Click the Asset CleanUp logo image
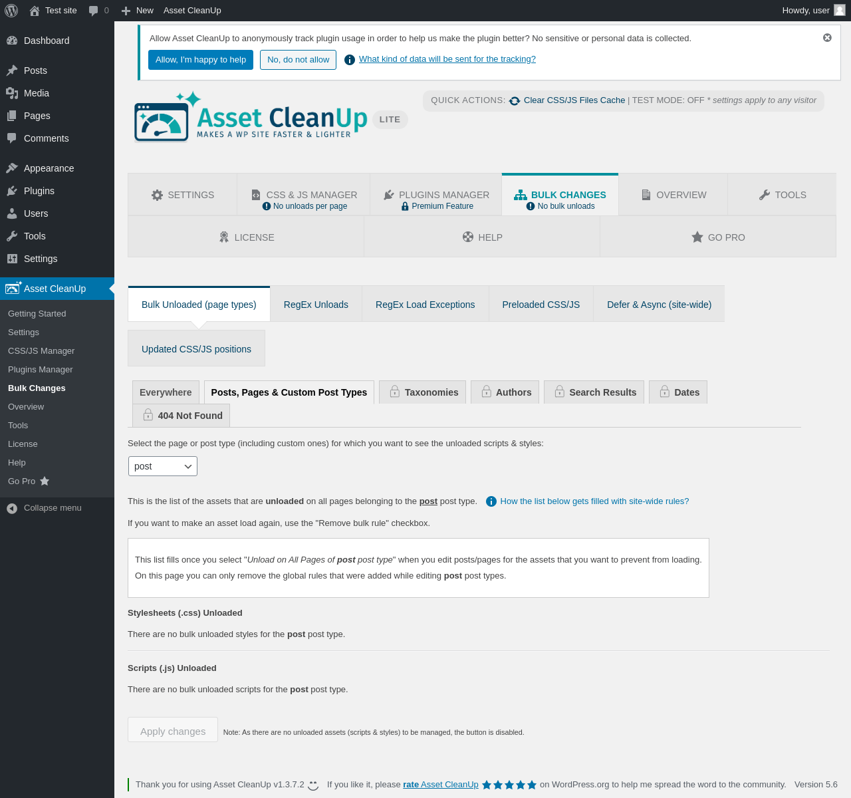Image resolution: width=851 pixels, height=798 pixels. [x=251, y=117]
